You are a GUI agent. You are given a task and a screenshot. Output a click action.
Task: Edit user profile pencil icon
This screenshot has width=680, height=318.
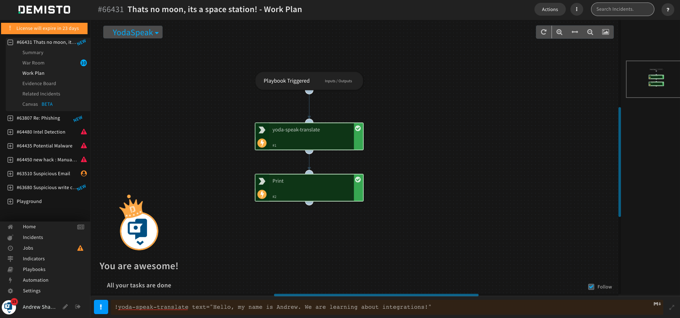point(65,307)
